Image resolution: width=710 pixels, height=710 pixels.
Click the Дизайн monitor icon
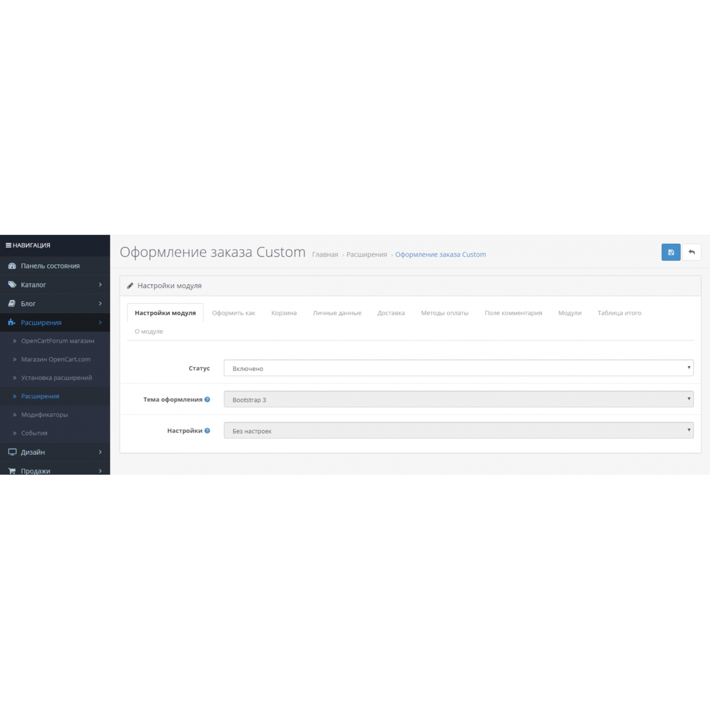(x=12, y=452)
